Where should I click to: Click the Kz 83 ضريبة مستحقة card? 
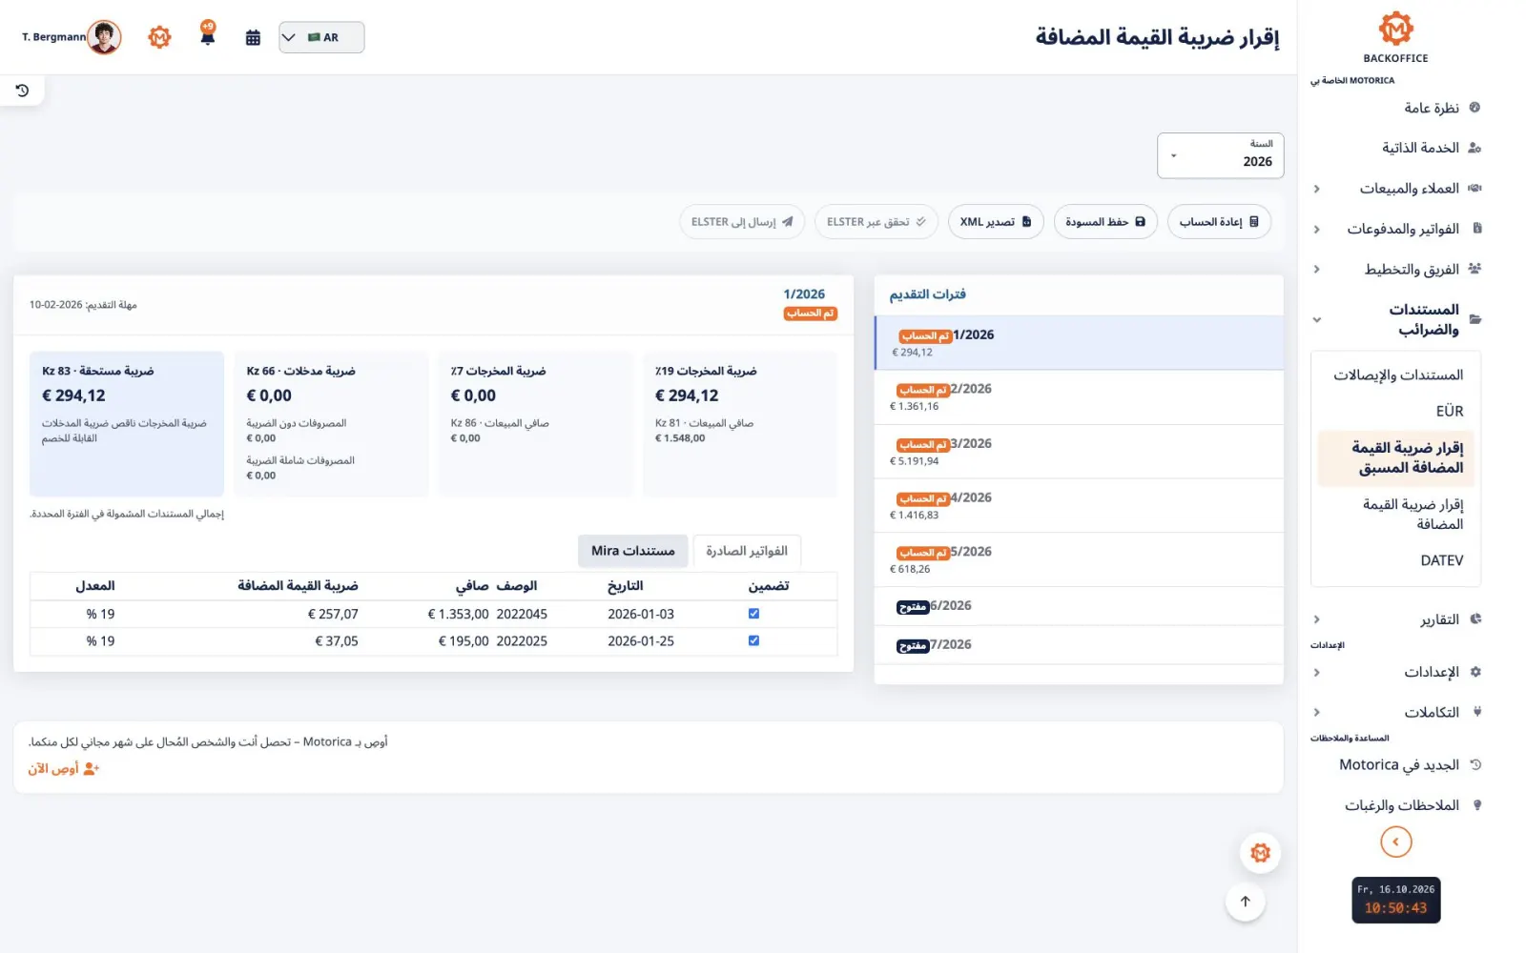(127, 424)
